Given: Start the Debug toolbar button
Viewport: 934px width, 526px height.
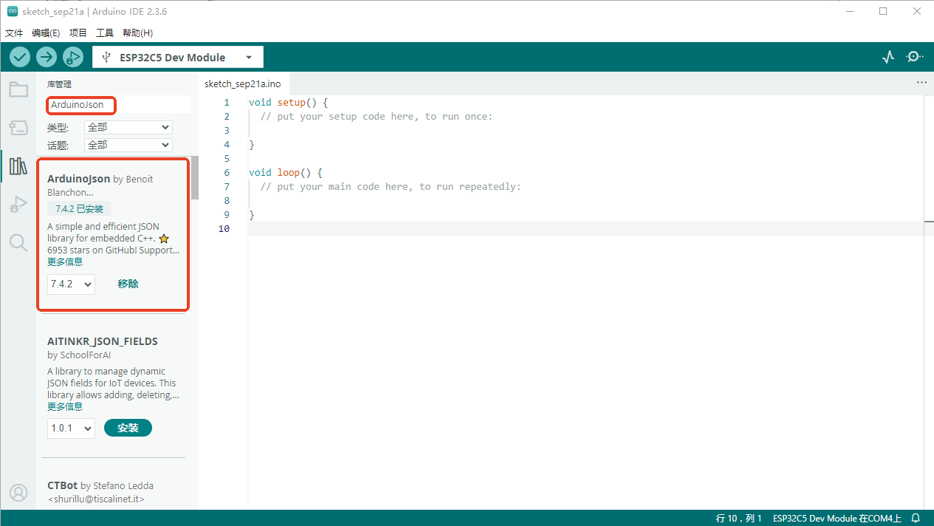Looking at the screenshot, I should (73, 57).
